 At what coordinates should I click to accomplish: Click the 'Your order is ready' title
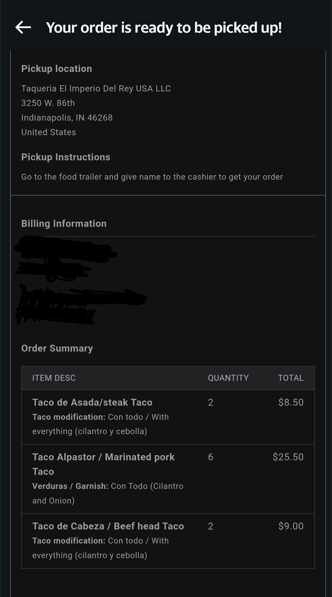coord(164,27)
